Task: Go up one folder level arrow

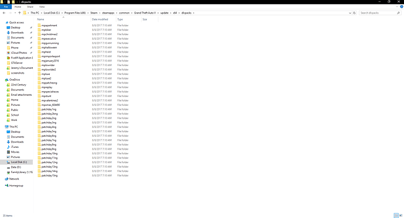Action: (x=19, y=13)
